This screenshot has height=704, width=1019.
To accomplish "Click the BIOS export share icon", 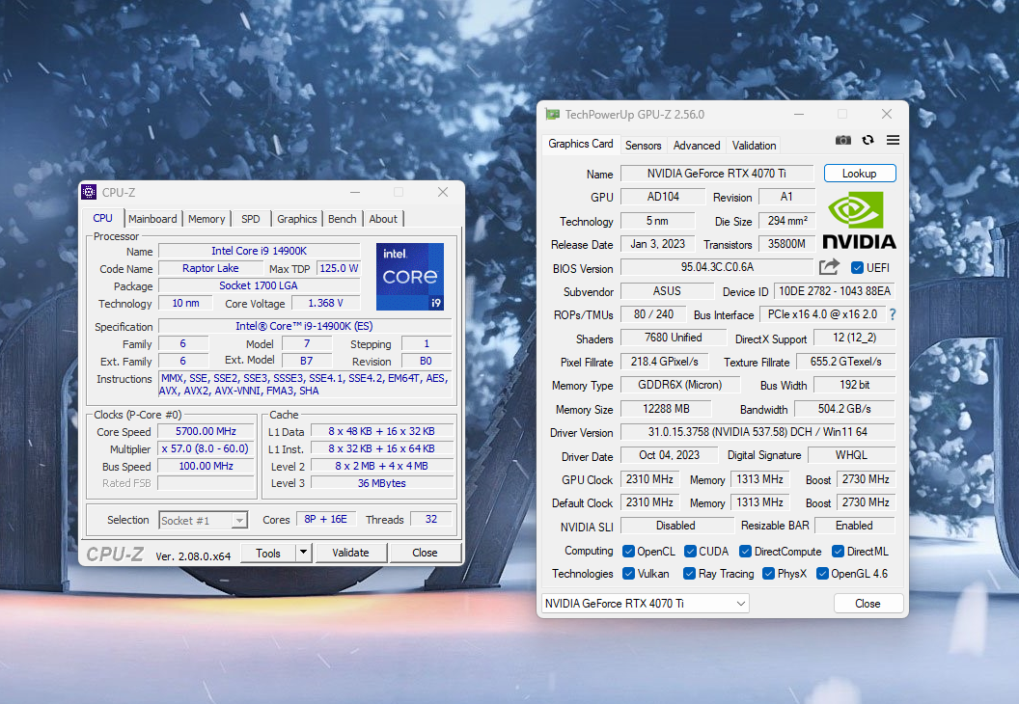I will (829, 267).
